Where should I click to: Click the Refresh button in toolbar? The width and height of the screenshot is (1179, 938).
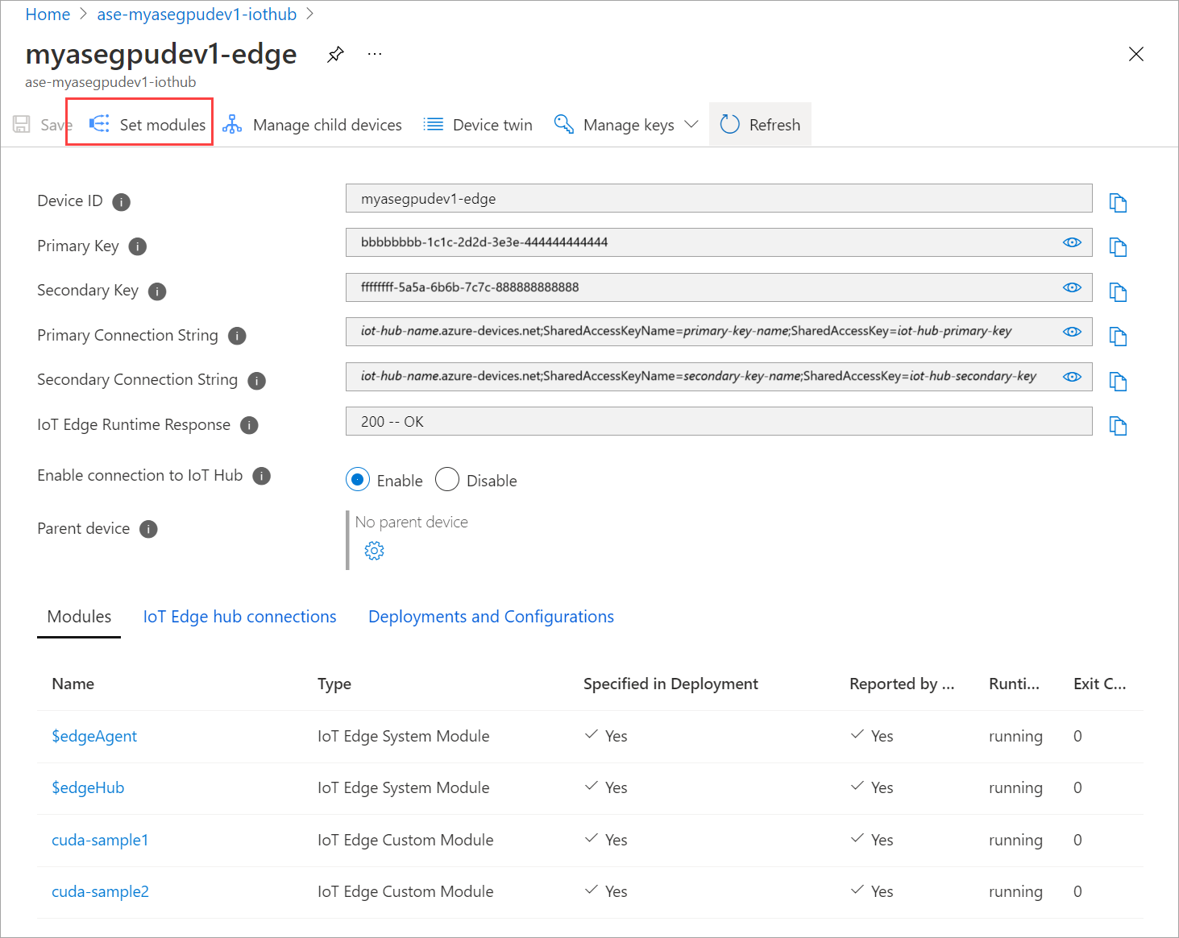pyautogui.click(x=760, y=125)
